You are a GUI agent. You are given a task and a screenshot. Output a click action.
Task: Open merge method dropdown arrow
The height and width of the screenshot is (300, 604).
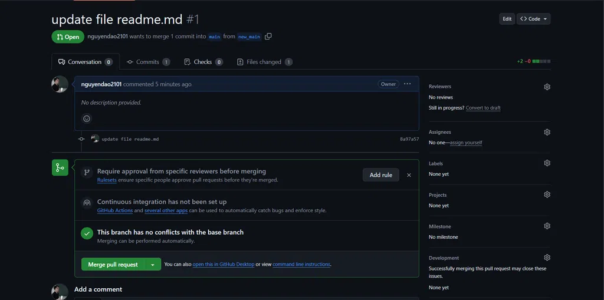coord(153,265)
